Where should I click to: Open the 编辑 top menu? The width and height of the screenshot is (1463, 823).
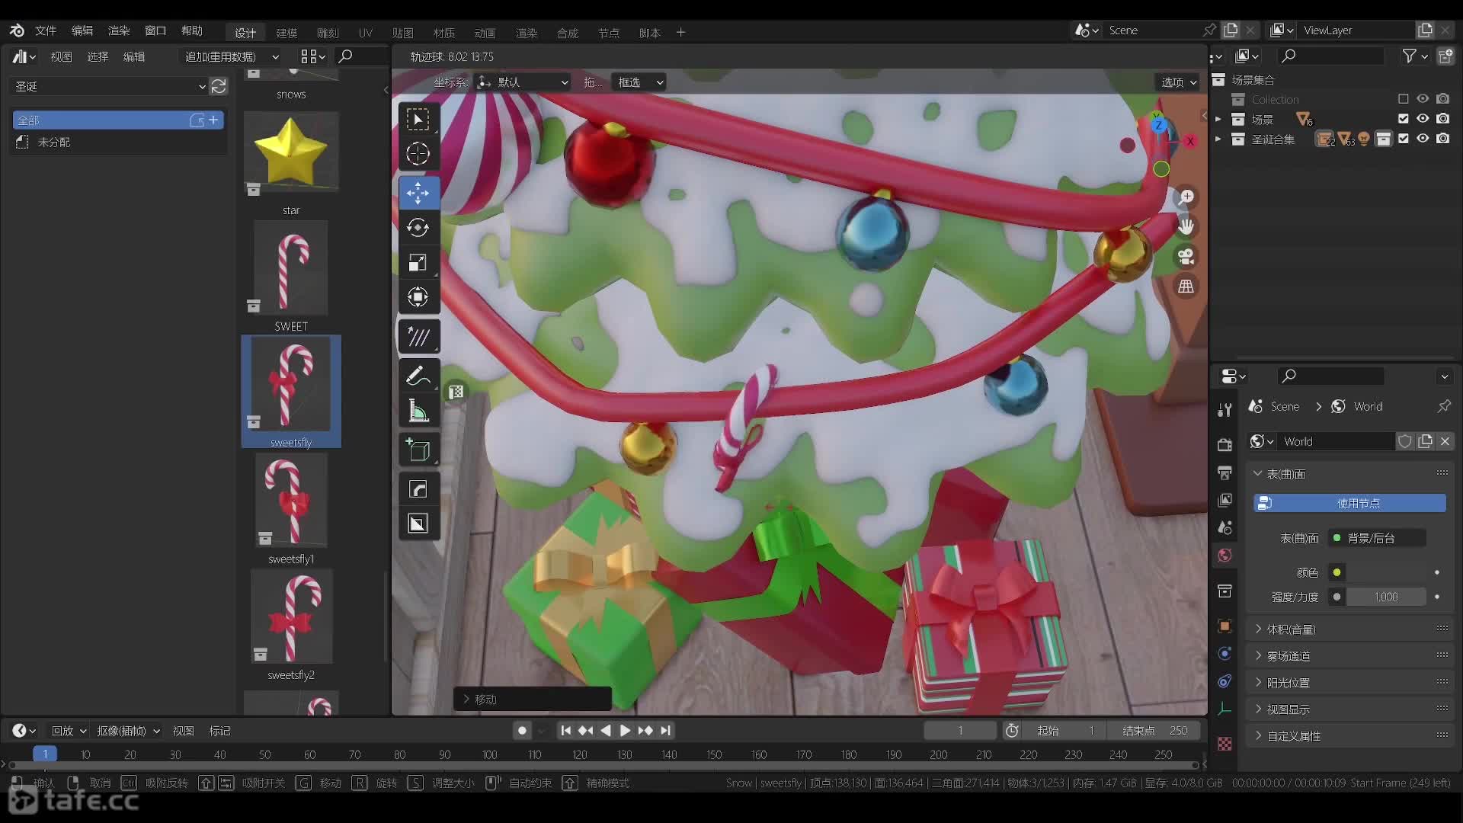pos(82,30)
